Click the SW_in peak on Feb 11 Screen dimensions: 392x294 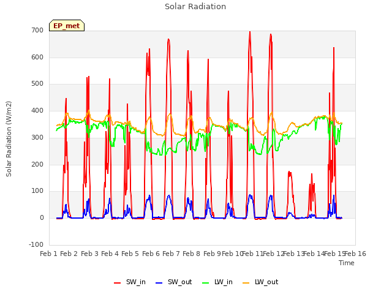[x=250, y=32]
